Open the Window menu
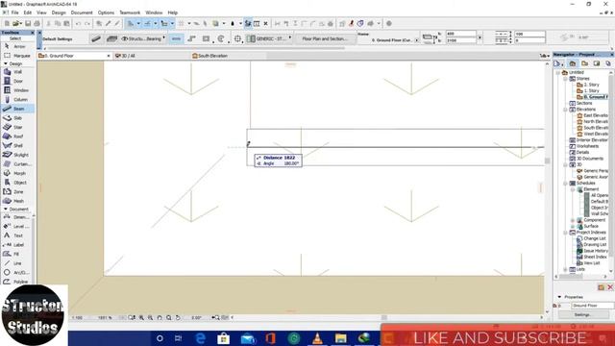 click(154, 12)
